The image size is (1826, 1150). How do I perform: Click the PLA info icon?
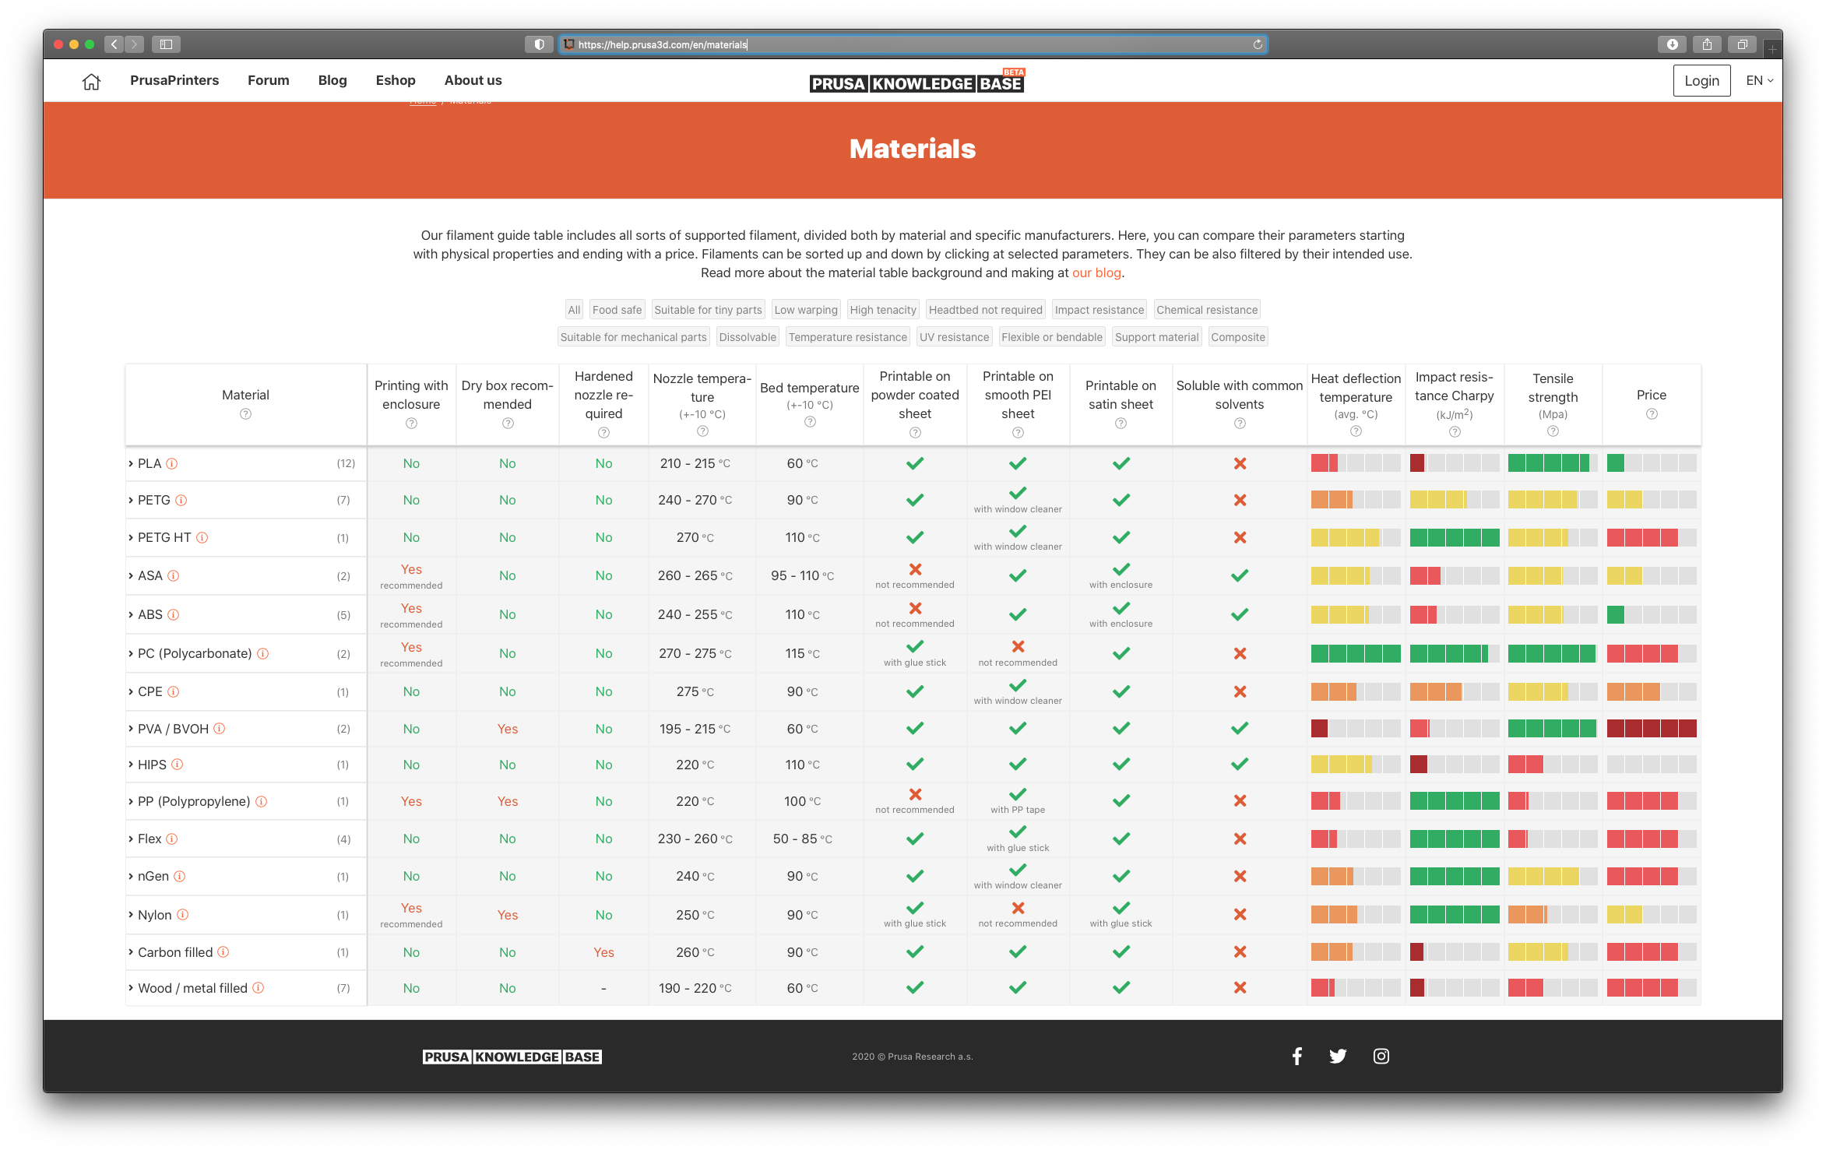pyautogui.click(x=172, y=464)
